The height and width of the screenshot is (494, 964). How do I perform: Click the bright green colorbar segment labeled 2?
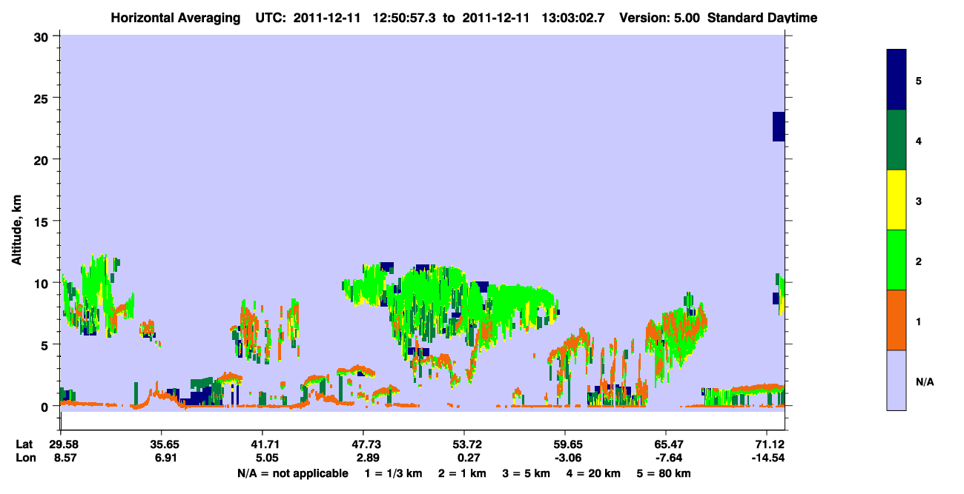point(897,260)
